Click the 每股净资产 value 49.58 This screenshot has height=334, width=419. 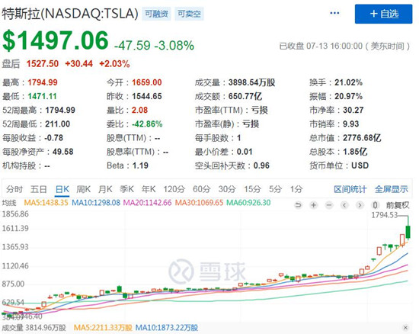62,152
